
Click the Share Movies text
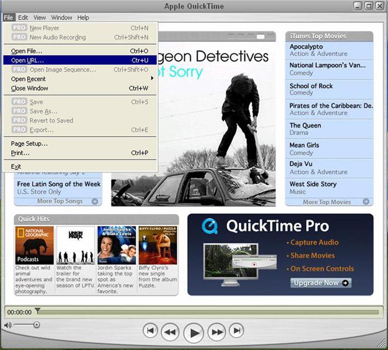click(x=312, y=256)
